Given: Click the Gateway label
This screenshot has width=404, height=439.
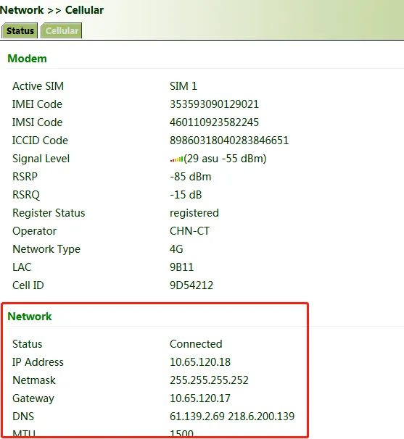Looking at the screenshot, I should point(33,398).
